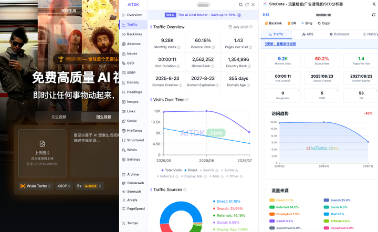Click the Direct 51.1% orange swatch

[272, 200]
